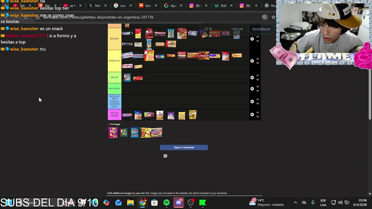This screenshot has width=372, height=209.
Task: Select the BUENAS orange tier label
Action: [x=115, y=39]
